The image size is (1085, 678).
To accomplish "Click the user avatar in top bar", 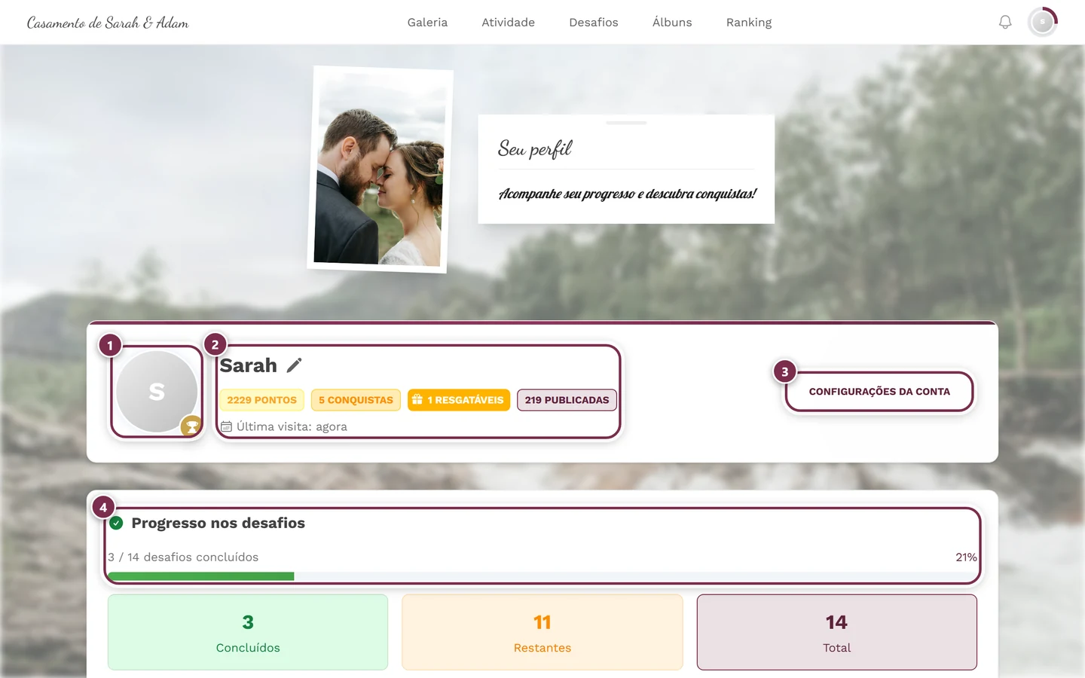I will tap(1043, 23).
